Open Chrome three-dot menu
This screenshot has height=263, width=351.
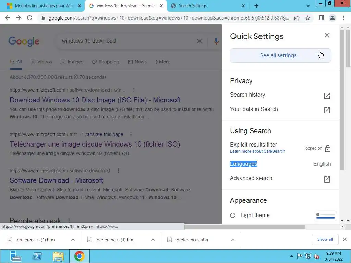(x=343, y=18)
